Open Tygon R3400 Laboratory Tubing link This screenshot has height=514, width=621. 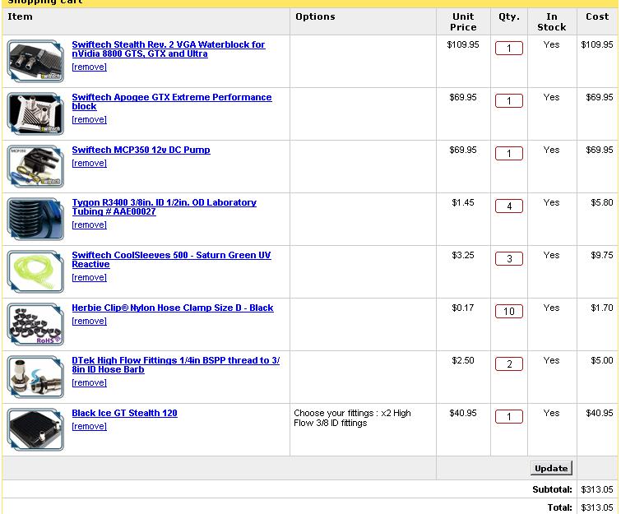pos(164,207)
